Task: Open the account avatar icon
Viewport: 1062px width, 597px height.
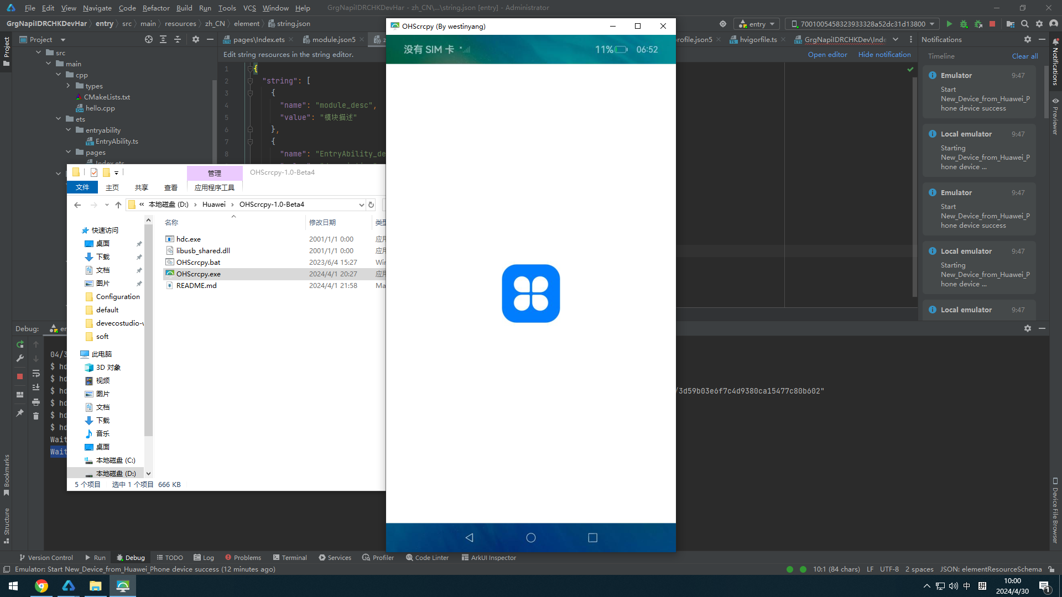Action: [1054, 24]
